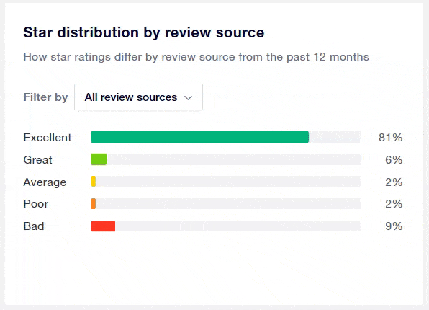Open the All review sources dropdown
429x310 pixels.
[138, 97]
